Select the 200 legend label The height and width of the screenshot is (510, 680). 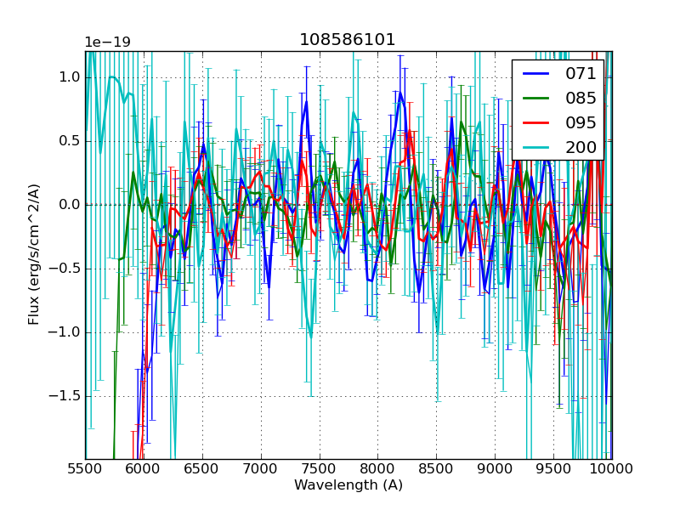(x=581, y=148)
